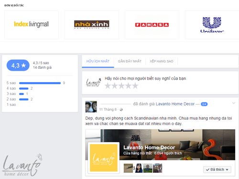239x179 pixels.
Task: Click the 5 sao rating bar
Action: [x=40, y=83]
